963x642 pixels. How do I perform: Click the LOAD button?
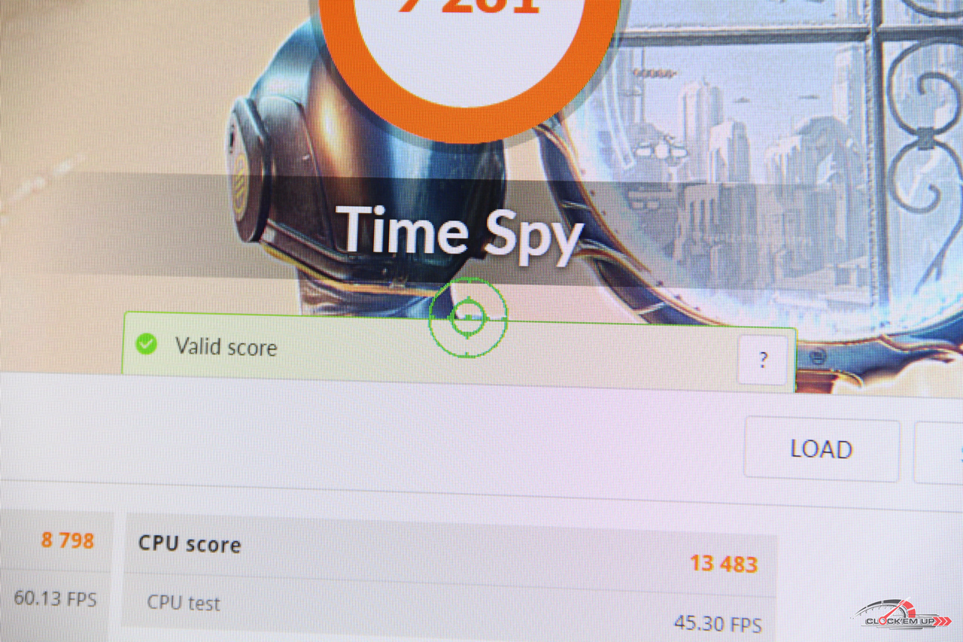(x=822, y=449)
